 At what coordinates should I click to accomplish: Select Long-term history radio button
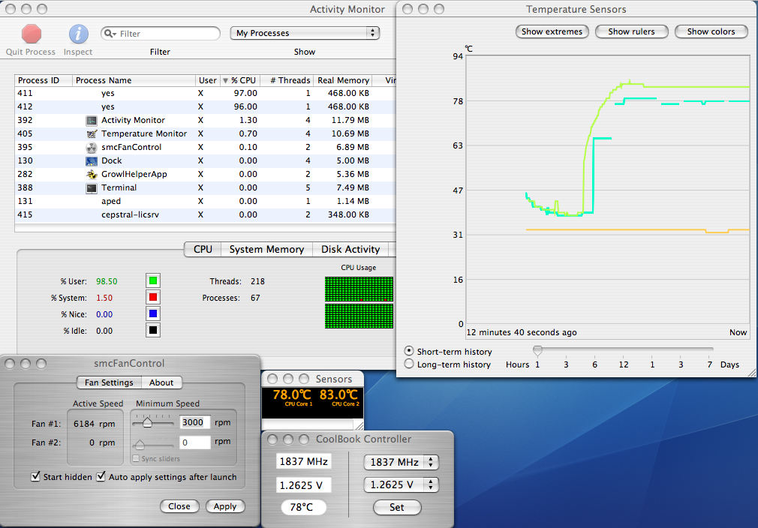tap(409, 364)
